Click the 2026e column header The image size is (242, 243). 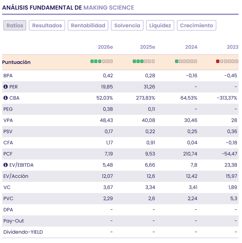pos(105,47)
